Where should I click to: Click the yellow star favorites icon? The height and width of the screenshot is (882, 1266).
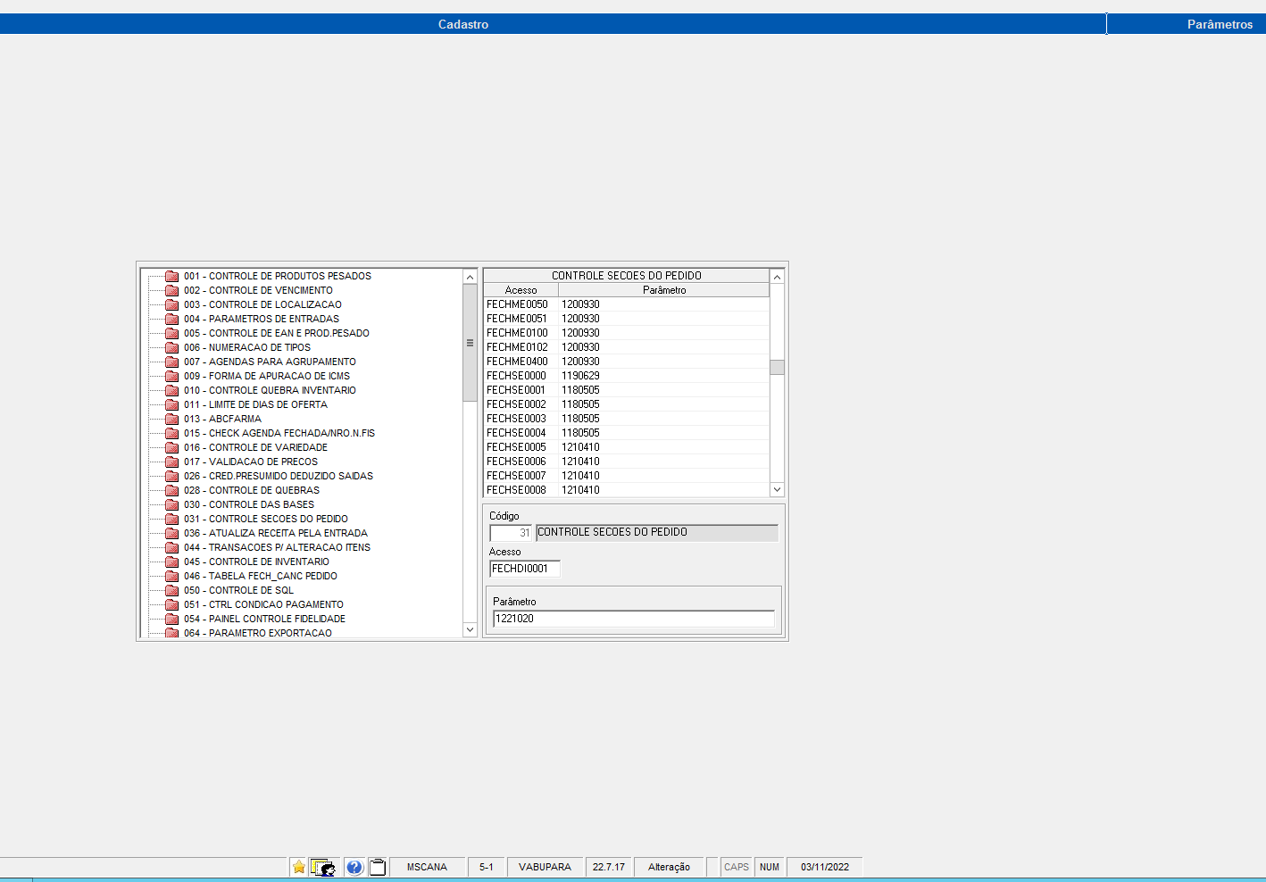[299, 867]
